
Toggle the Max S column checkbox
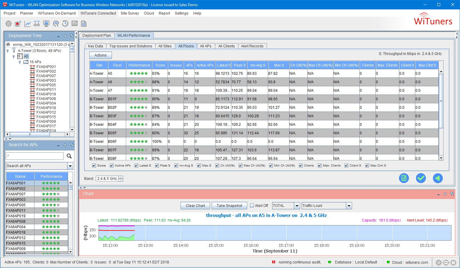point(199,166)
